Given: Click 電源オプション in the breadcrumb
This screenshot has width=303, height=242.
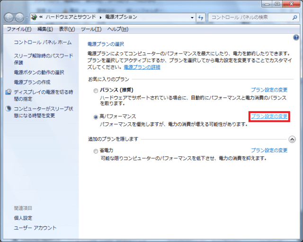Looking at the screenshot, I should [121, 17].
